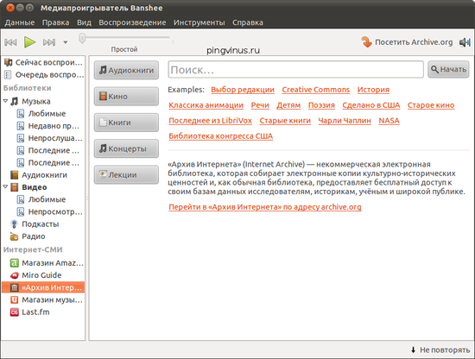Click the Аудиокниги sidebar book icon

click(14, 175)
